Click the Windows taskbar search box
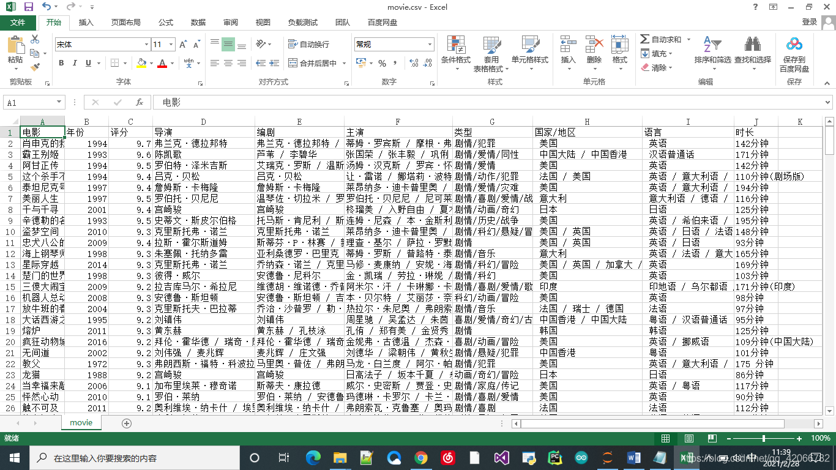836x470 pixels. pyautogui.click(x=135, y=458)
